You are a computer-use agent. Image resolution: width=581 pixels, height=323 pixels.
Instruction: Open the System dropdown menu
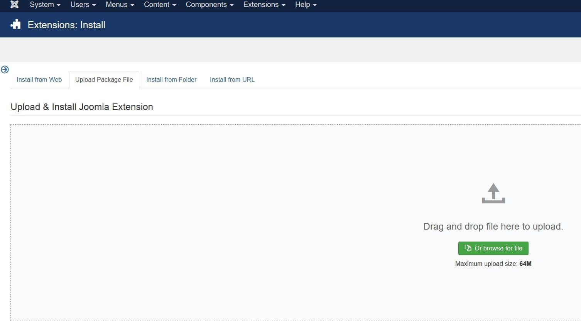(x=45, y=5)
